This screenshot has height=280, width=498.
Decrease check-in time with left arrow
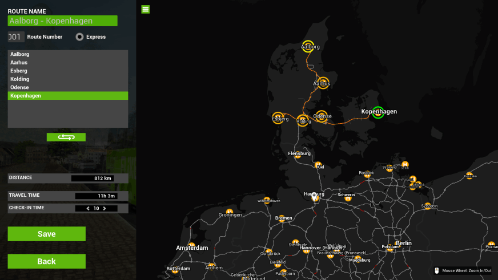88,208
